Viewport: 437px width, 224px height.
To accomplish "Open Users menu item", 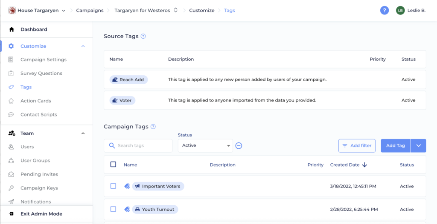I will (x=27, y=147).
